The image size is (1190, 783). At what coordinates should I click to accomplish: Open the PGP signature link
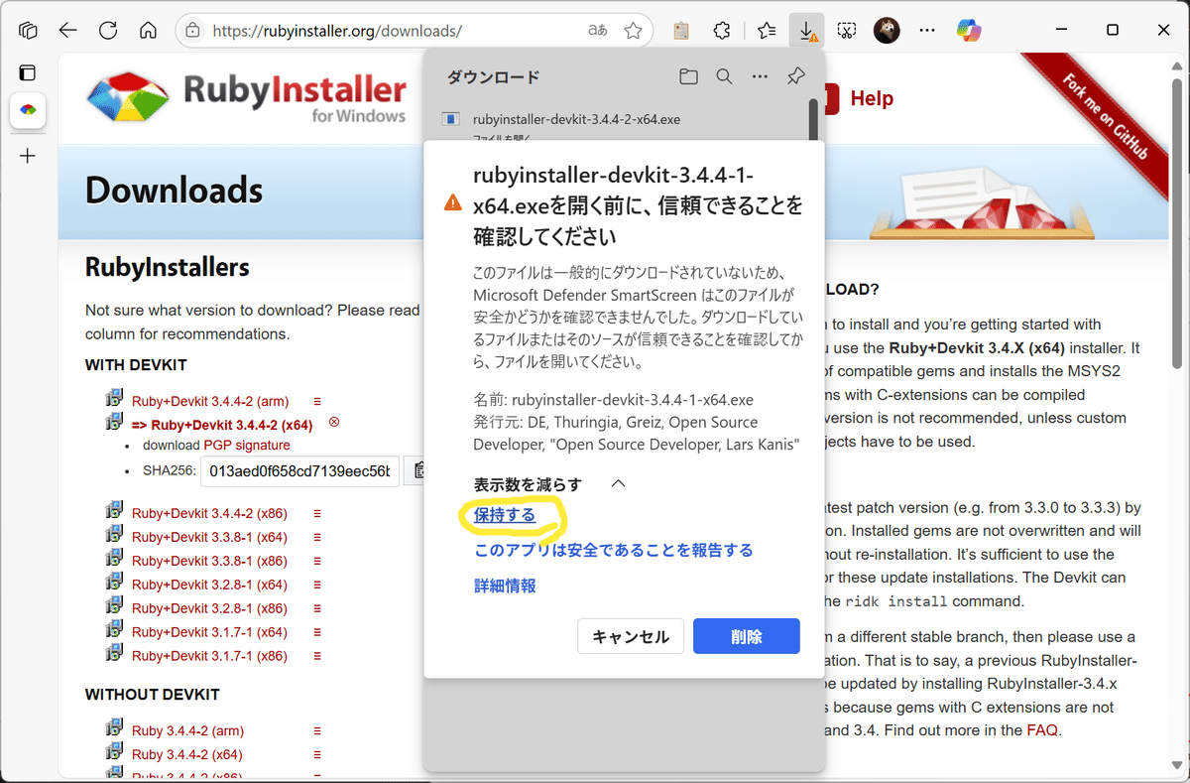[x=247, y=445]
